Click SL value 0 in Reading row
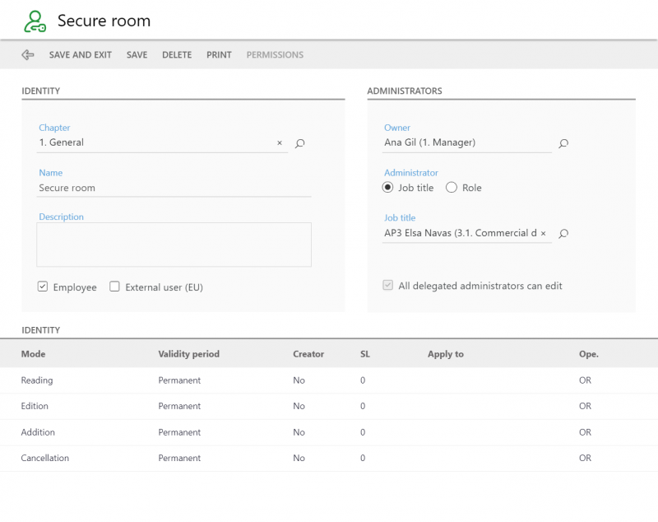 coord(363,380)
